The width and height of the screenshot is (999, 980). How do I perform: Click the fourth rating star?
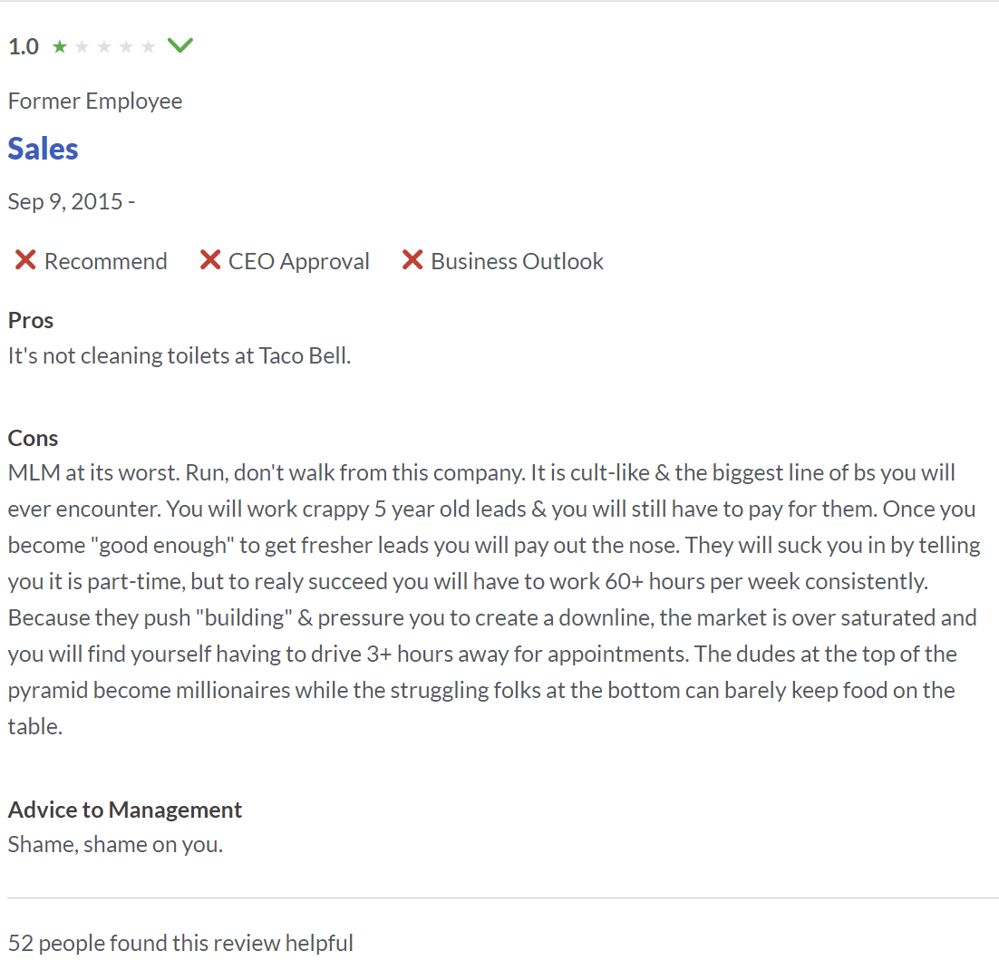127,46
